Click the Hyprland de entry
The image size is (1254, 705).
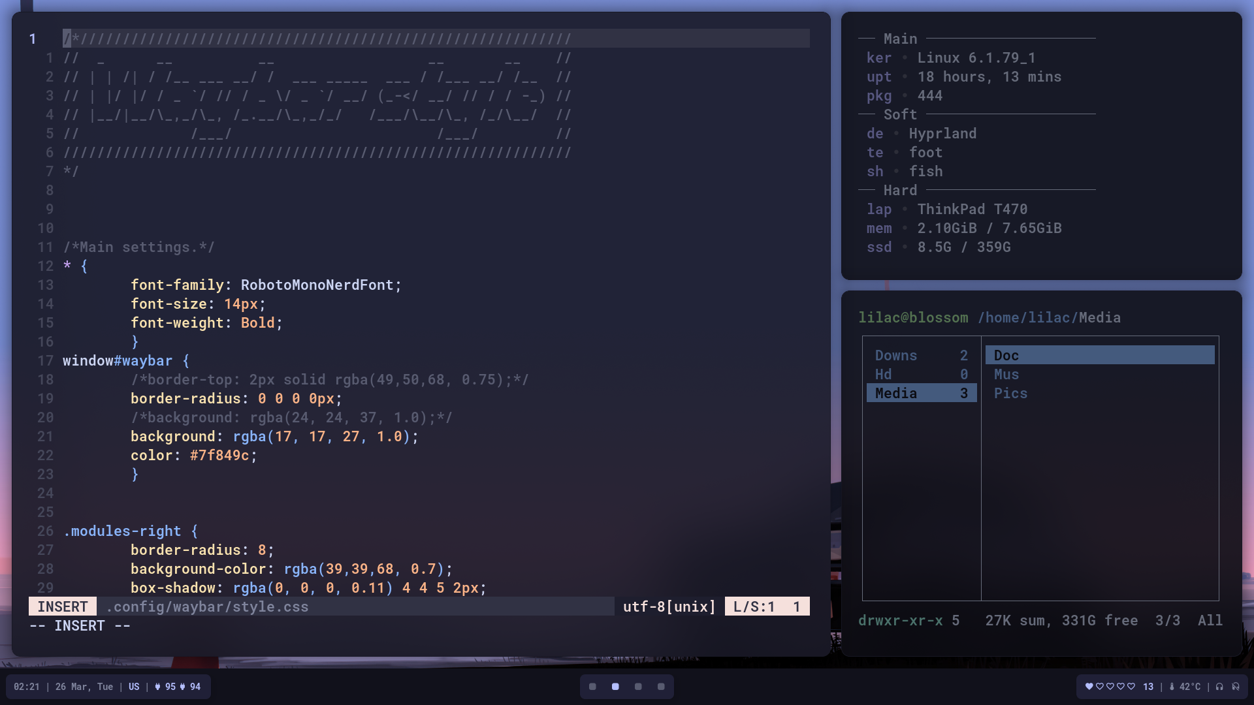pyautogui.click(x=942, y=134)
